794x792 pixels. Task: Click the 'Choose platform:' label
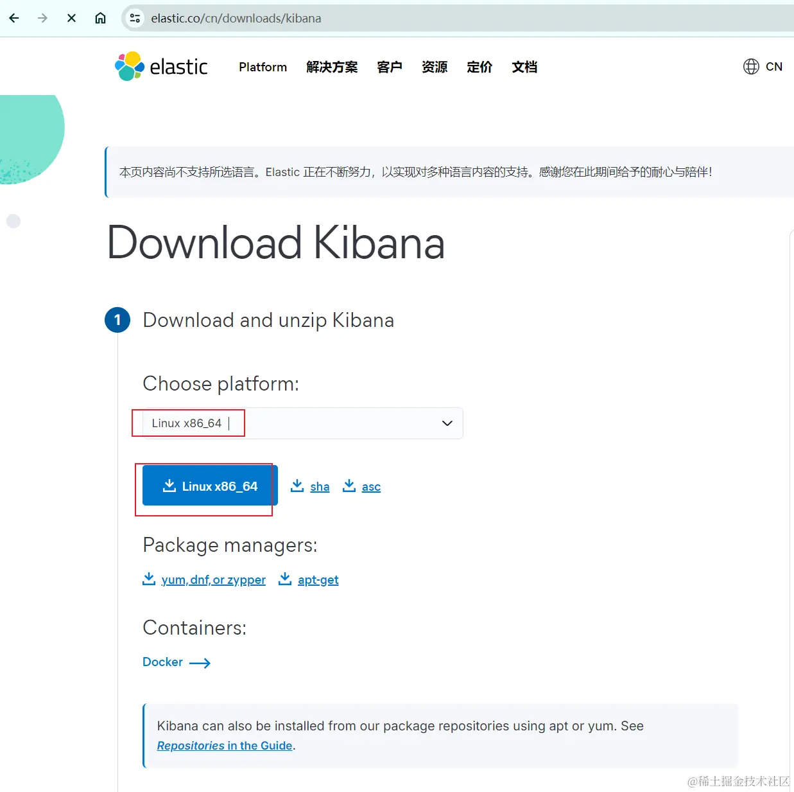[221, 383]
